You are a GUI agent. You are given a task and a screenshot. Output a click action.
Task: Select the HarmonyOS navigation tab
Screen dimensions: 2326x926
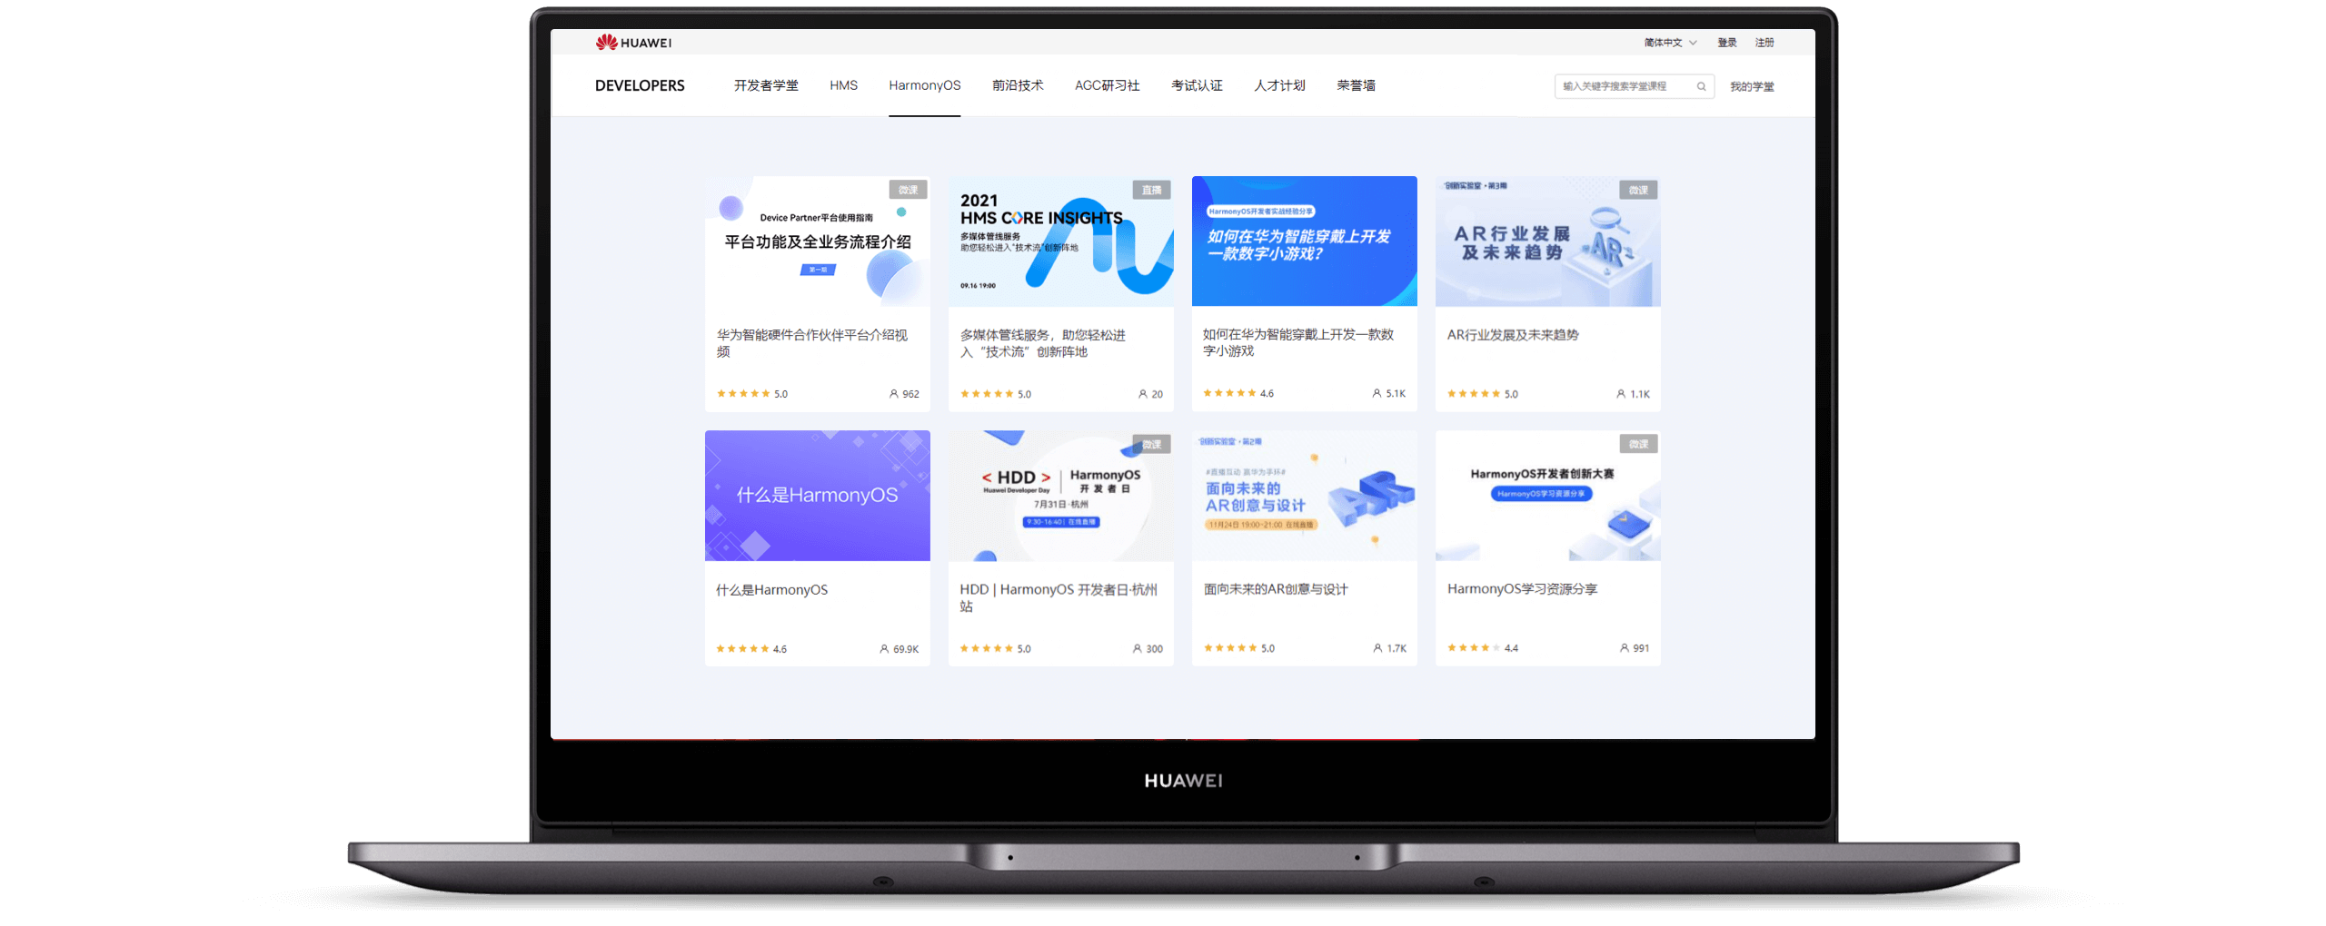pyautogui.click(x=924, y=85)
